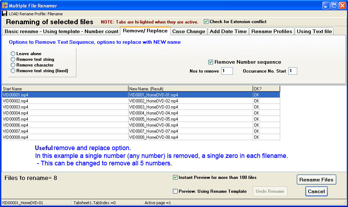Minimize the Multiple File Renamer window

pos(326,5)
